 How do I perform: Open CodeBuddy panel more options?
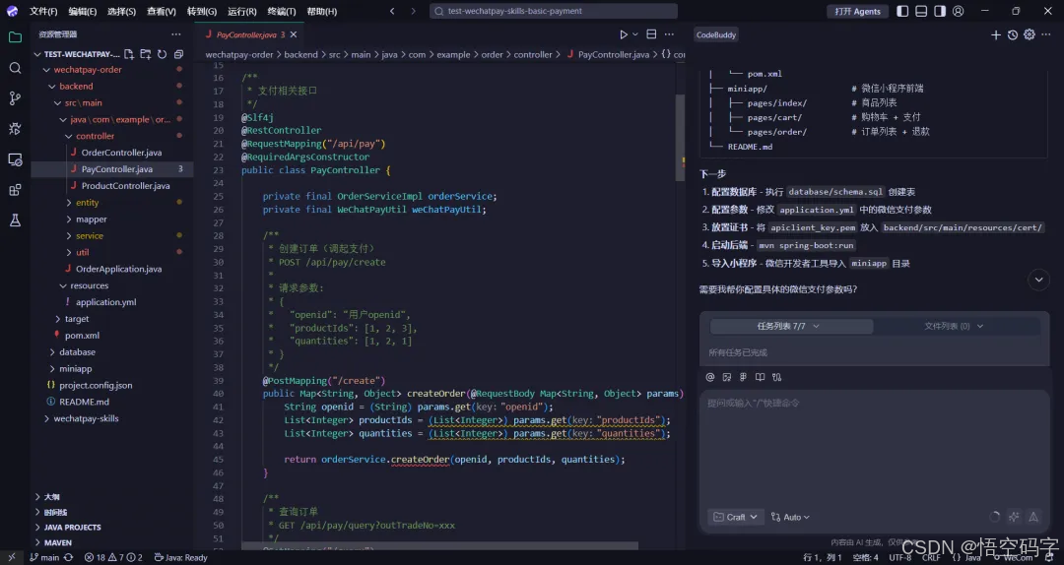tap(1046, 34)
